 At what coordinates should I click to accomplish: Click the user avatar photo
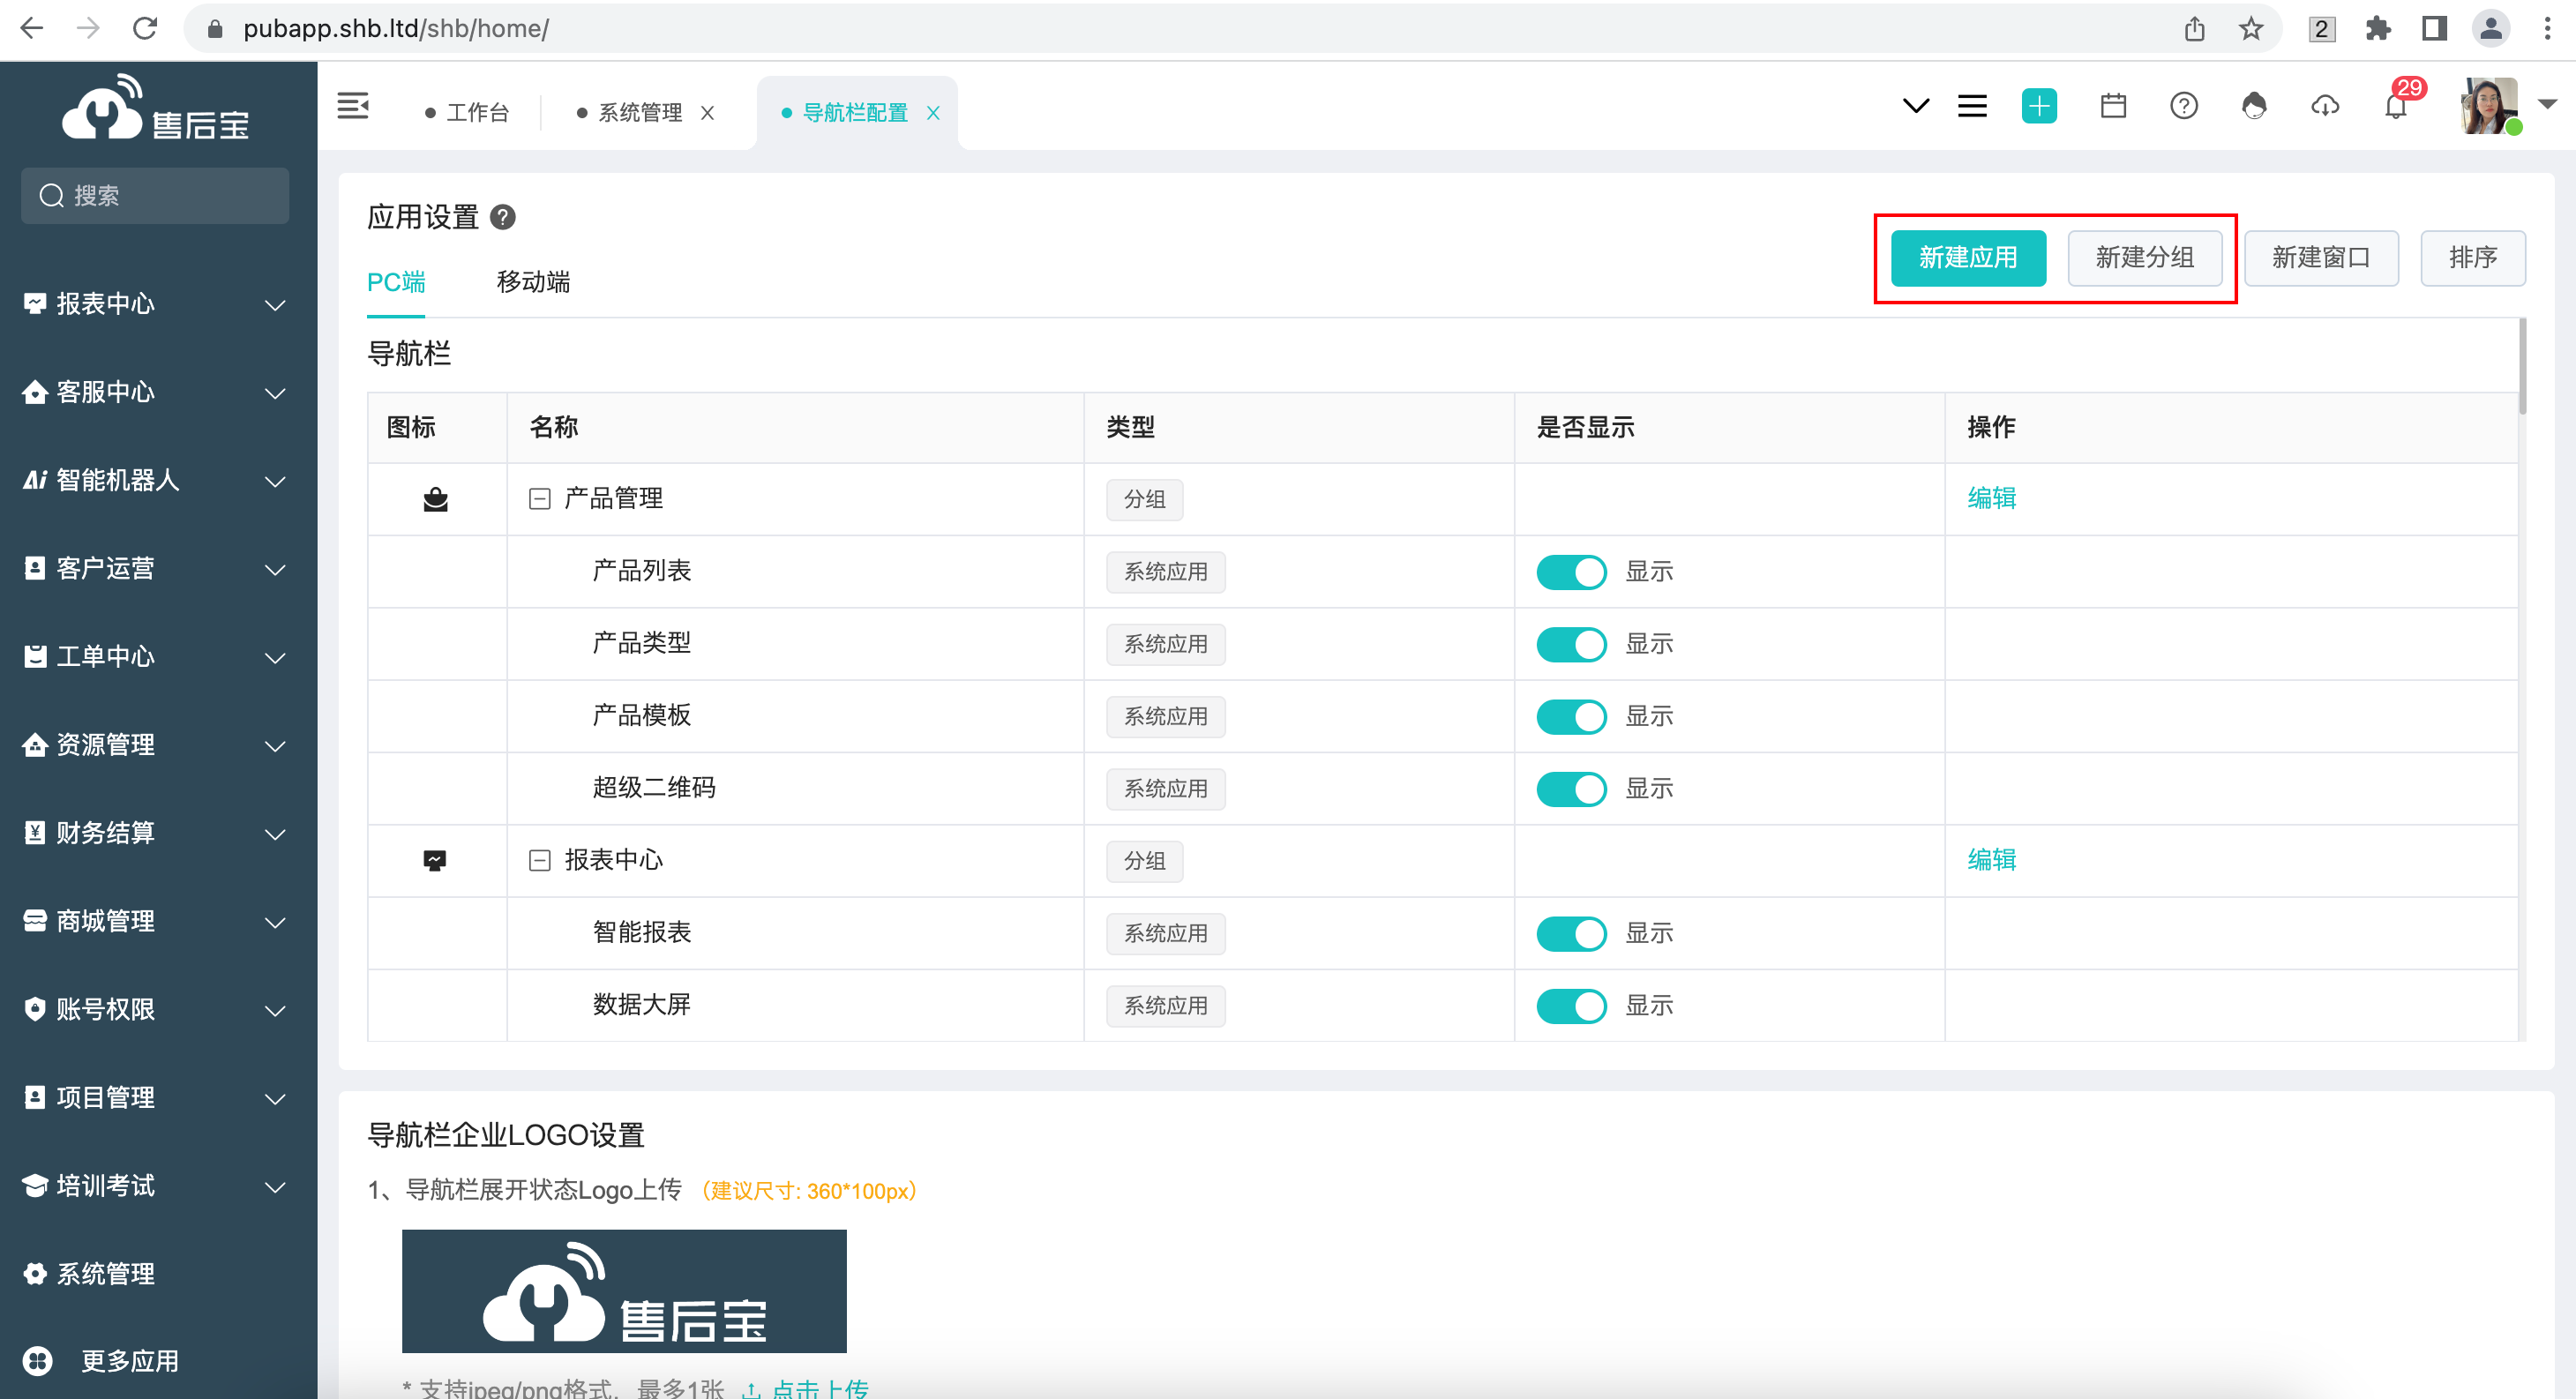click(2488, 106)
